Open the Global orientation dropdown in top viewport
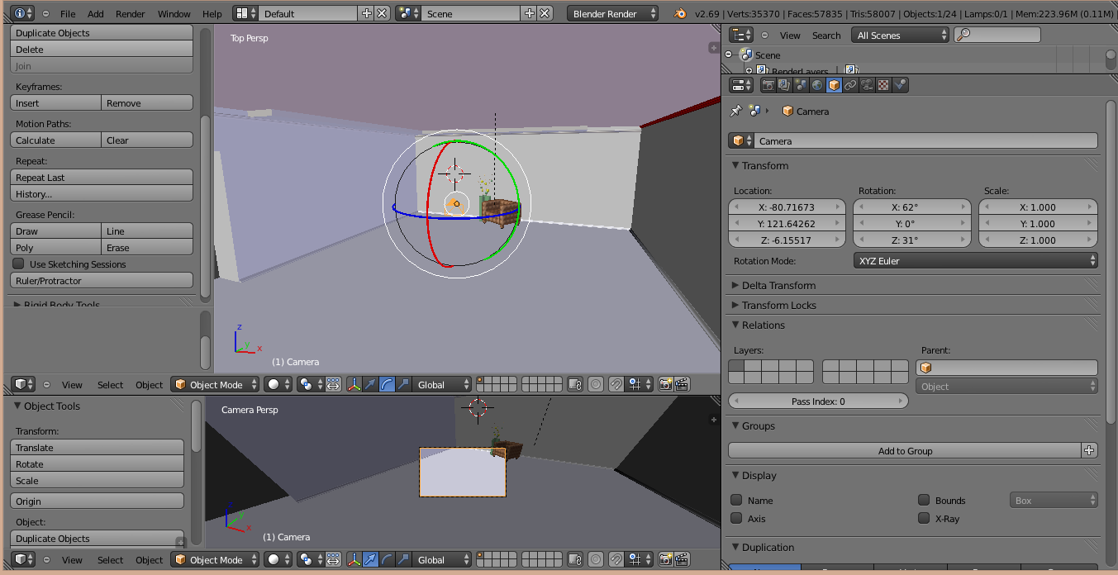This screenshot has width=1118, height=575. pyautogui.click(x=442, y=384)
